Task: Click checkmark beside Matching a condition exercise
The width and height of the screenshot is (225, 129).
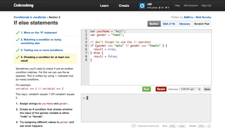Action: click(x=18, y=40)
